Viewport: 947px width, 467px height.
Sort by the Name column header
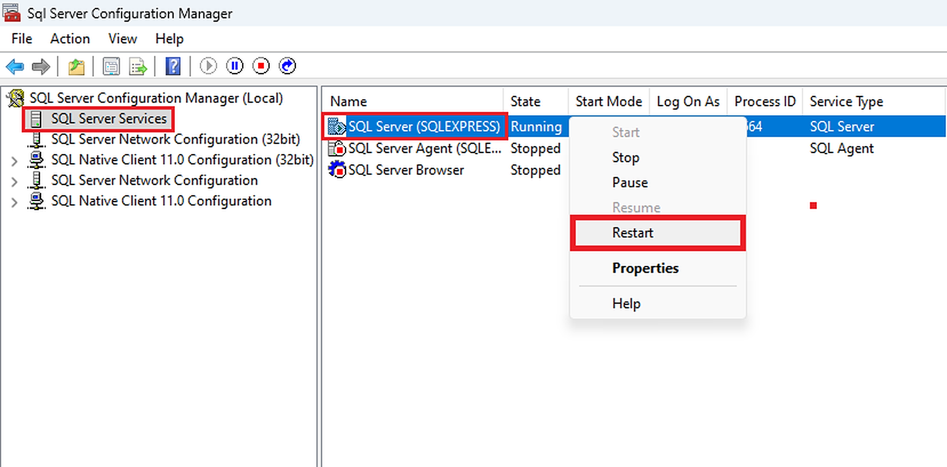coord(413,102)
